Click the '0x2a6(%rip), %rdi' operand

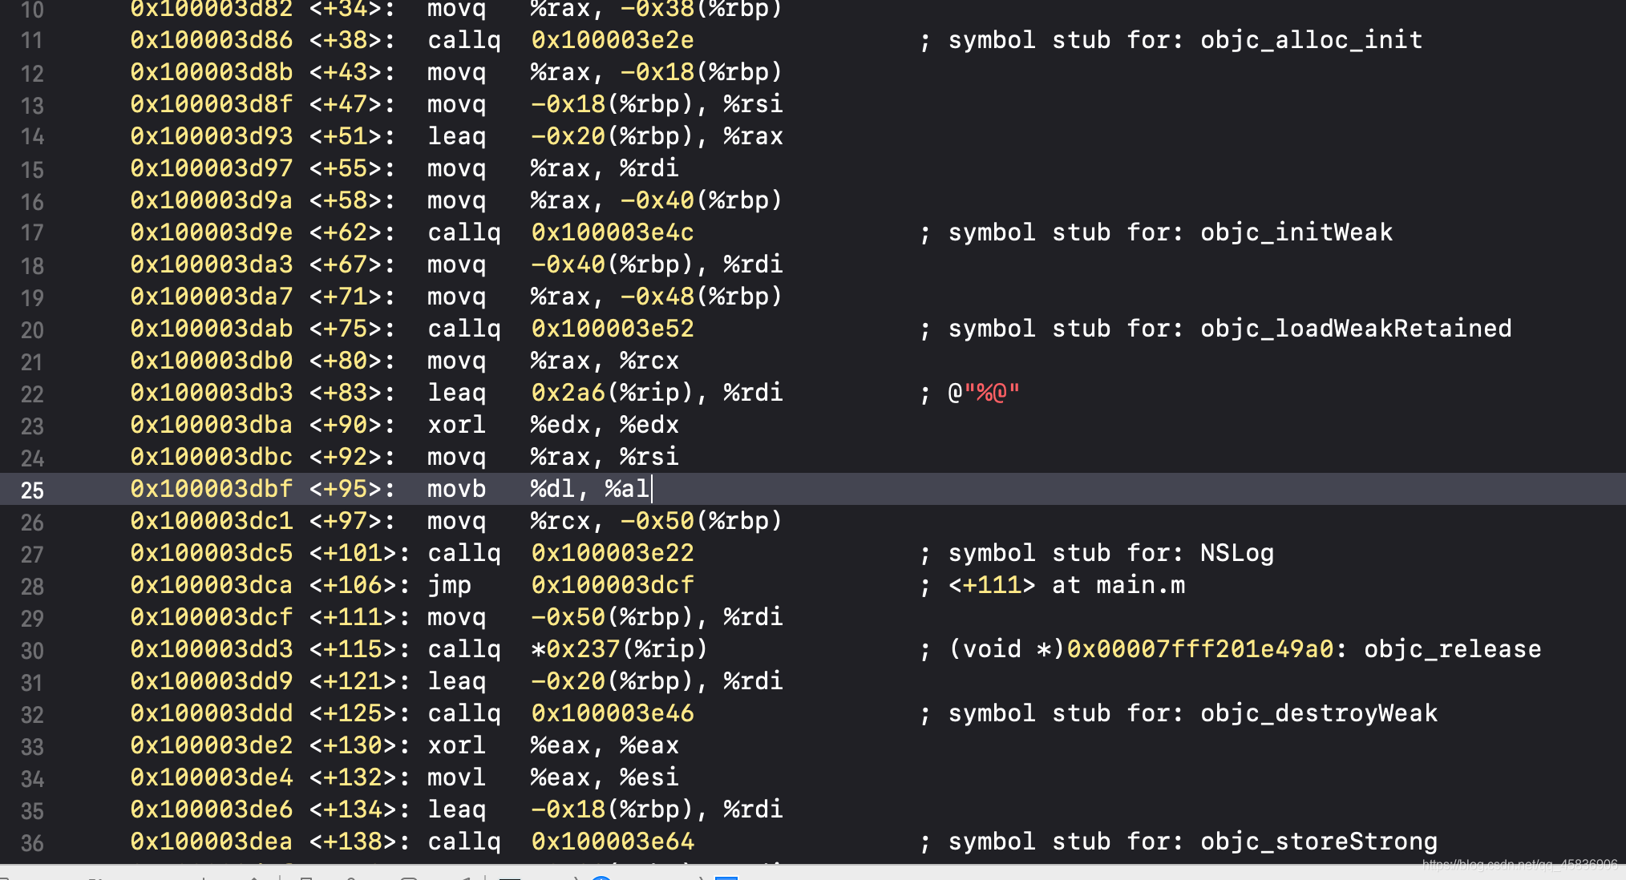tap(657, 393)
